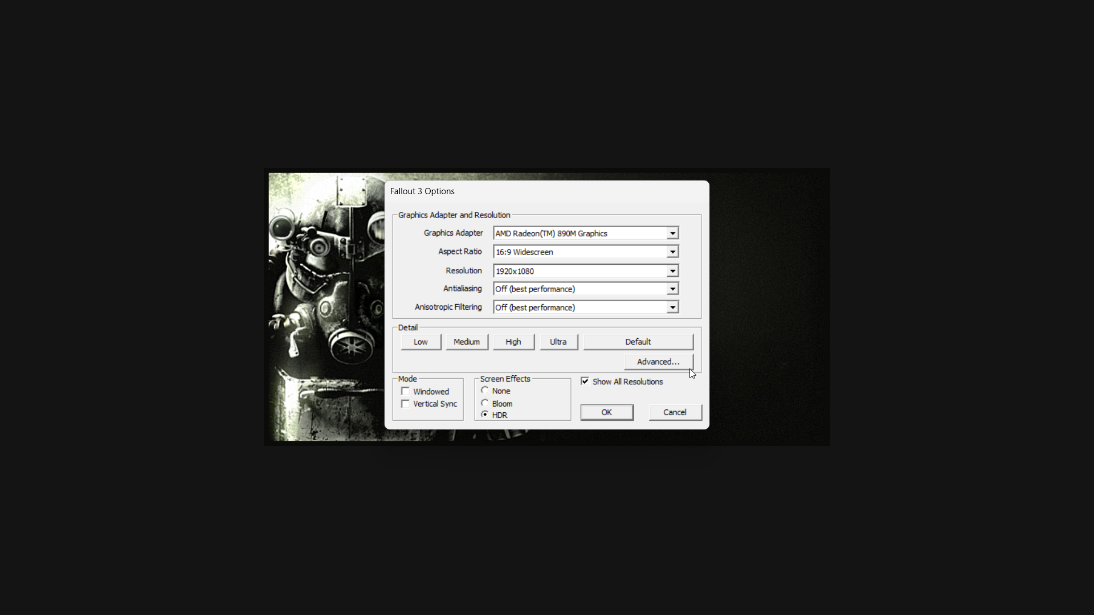This screenshot has width=1094, height=615.
Task: Click the Default detail button
Action: (x=638, y=341)
